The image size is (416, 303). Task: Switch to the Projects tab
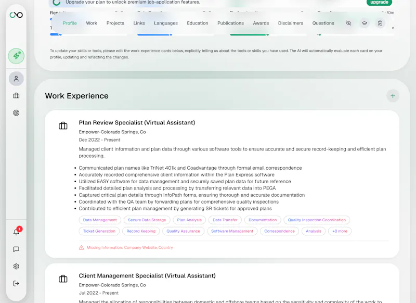coord(115,23)
